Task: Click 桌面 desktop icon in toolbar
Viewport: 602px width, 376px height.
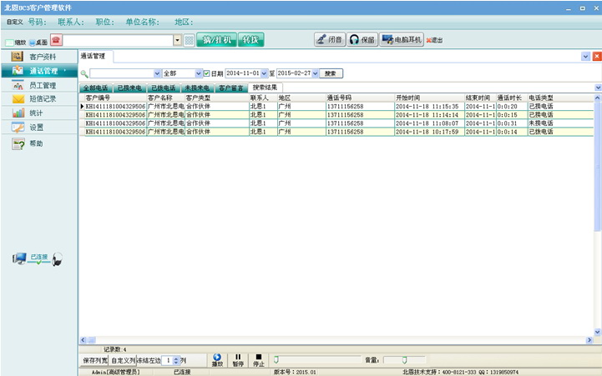Action: [33, 43]
